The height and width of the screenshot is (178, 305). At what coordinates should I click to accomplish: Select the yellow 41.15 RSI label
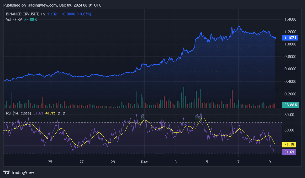tap(289, 144)
